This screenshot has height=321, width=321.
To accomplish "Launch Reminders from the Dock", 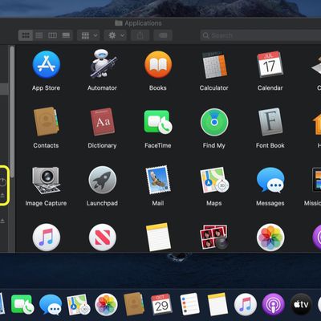I will tap(189, 304).
